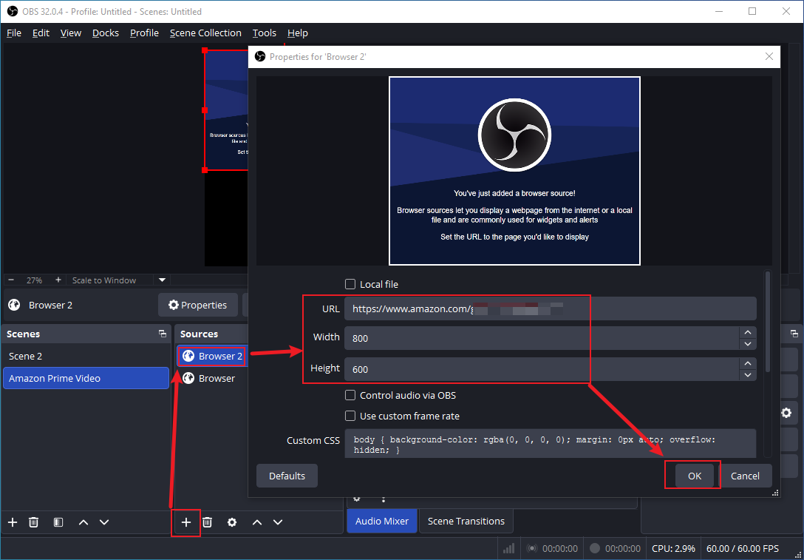The height and width of the screenshot is (560, 804).
Task: Pop out the Scenes panel with its corner icon
Action: (162, 334)
